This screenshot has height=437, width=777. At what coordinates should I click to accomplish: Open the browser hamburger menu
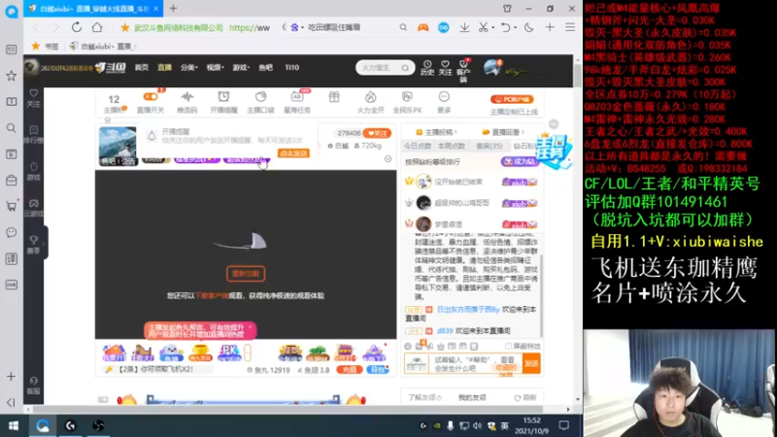tap(570, 28)
